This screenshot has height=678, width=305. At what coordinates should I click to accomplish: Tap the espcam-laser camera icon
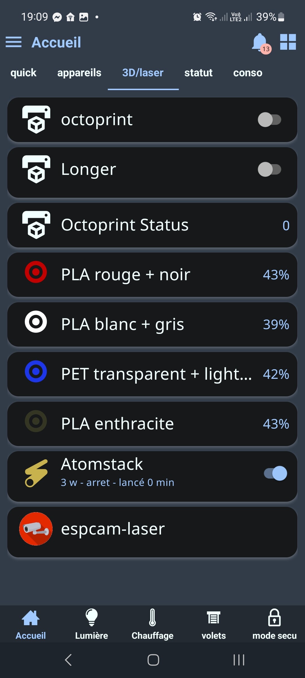tap(36, 529)
